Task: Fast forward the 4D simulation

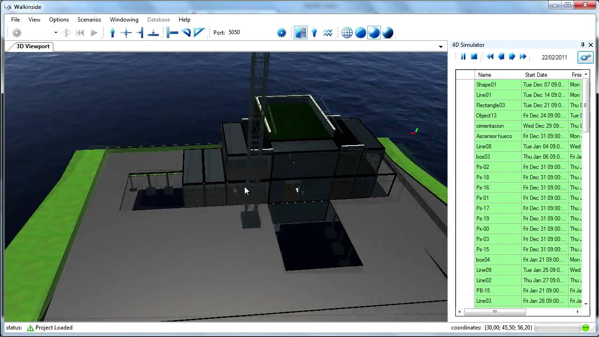Action: [523, 57]
